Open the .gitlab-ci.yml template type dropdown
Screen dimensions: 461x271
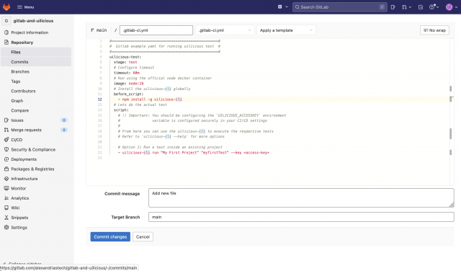[x=225, y=30]
